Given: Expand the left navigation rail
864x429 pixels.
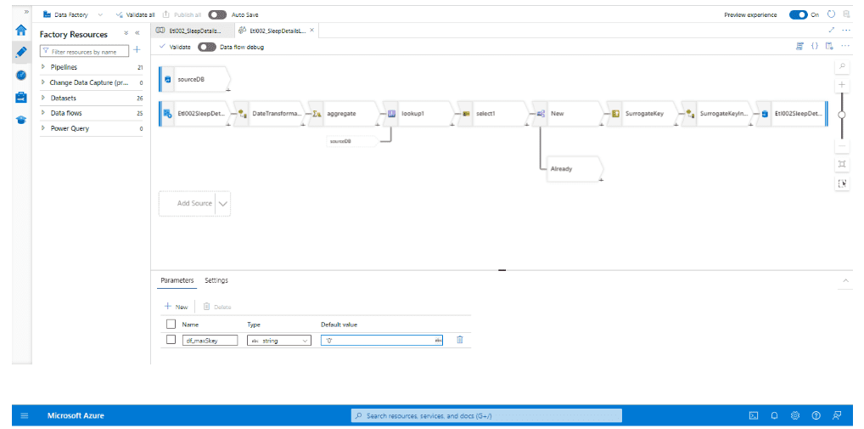Looking at the screenshot, I should (x=26, y=12).
